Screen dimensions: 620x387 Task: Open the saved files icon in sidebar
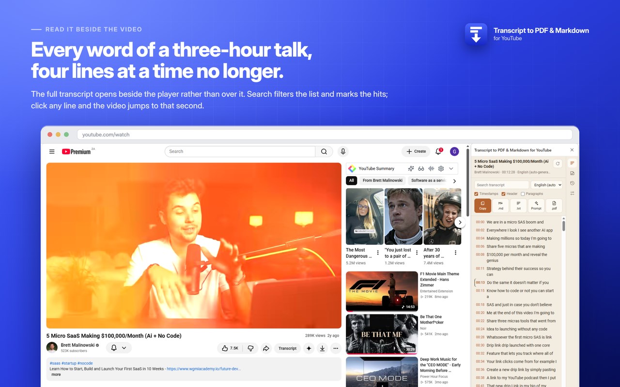click(572, 173)
